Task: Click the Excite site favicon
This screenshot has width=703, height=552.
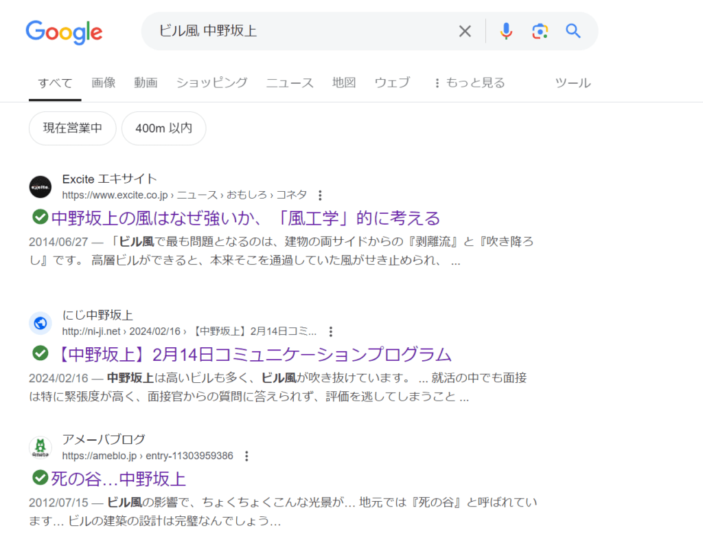Action: (41, 187)
